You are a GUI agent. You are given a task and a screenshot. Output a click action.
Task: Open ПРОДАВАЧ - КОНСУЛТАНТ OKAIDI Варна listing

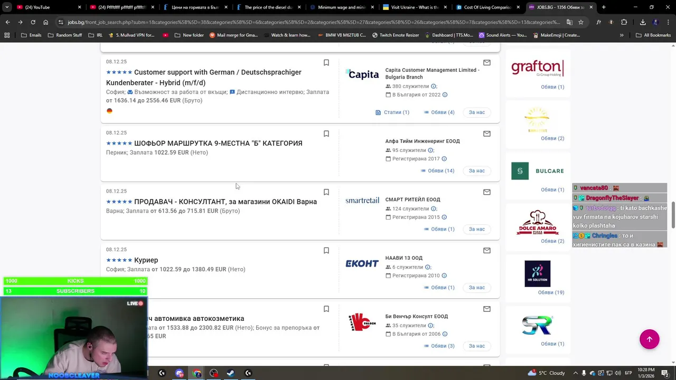tap(226, 202)
